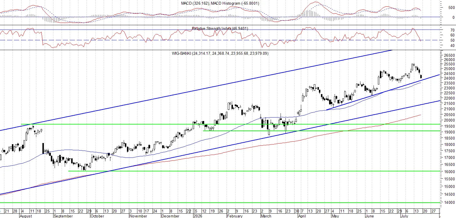The height and width of the screenshot is (218, 456).
Task: Click the 16000 price axis value
Action: [449, 172]
